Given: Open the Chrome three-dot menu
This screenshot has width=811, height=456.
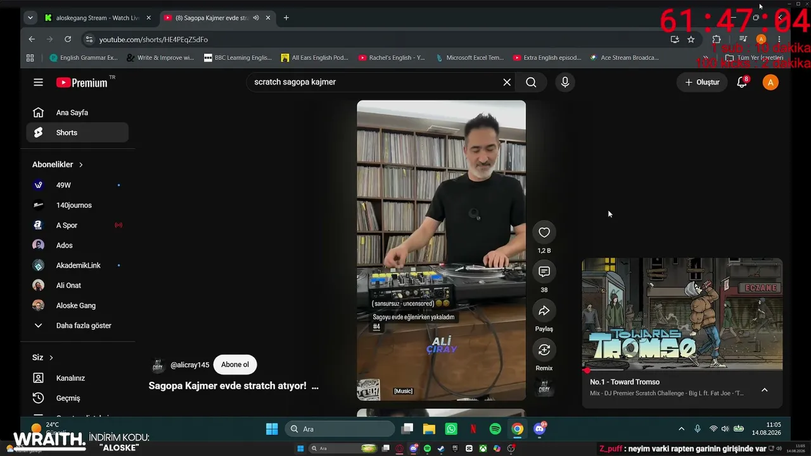Looking at the screenshot, I should [779, 39].
